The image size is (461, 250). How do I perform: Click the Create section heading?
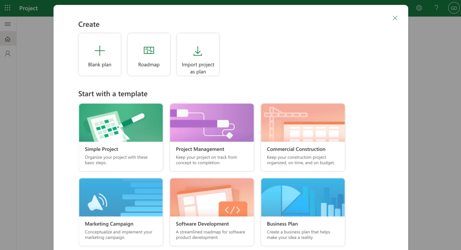click(x=89, y=24)
